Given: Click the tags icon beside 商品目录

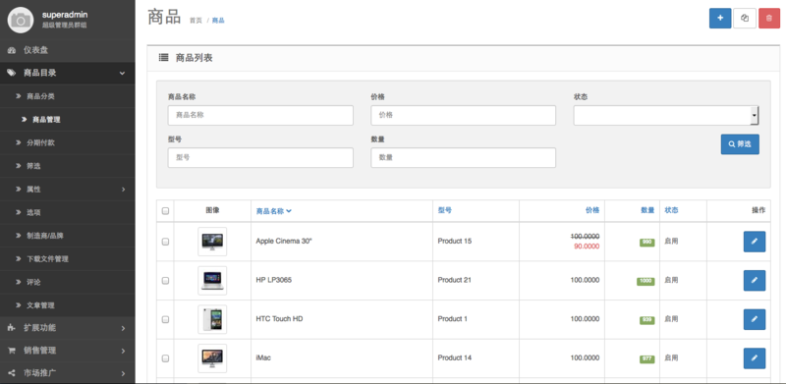Looking at the screenshot, I should (12, 74).
